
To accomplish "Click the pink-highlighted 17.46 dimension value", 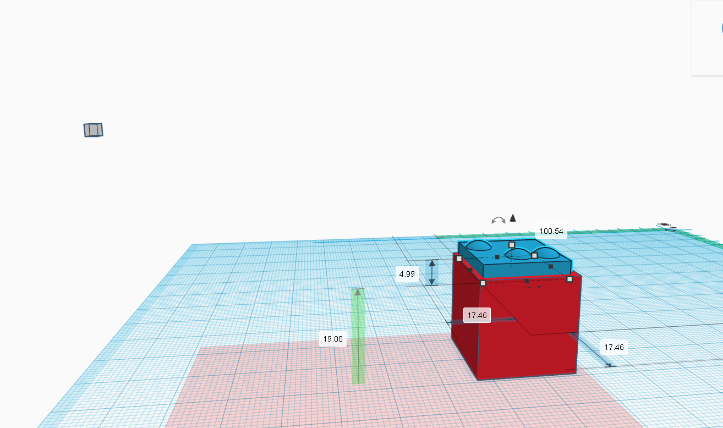I will pyautogui.click(x=477, y=315).
